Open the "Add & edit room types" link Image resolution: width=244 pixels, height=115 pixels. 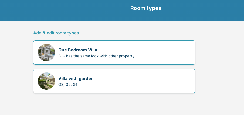(x=56, y=33)
